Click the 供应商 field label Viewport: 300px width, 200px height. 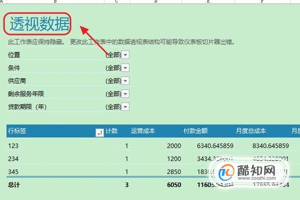point(17,81)
